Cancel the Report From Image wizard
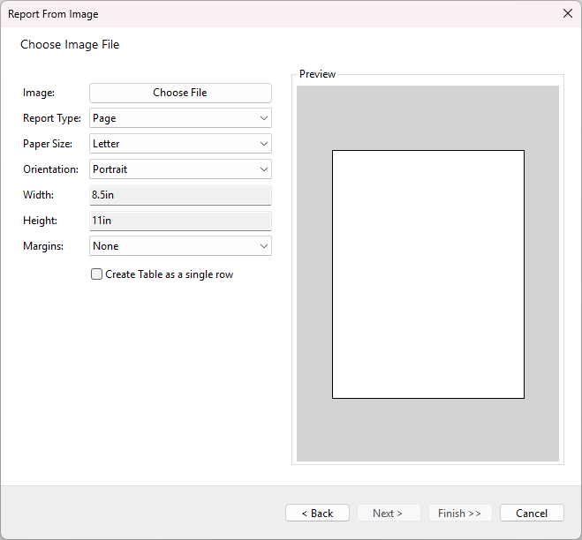Image resolution: width=582 pixels, height=540 pixels. pyautogui.click(x=532, y=513)
